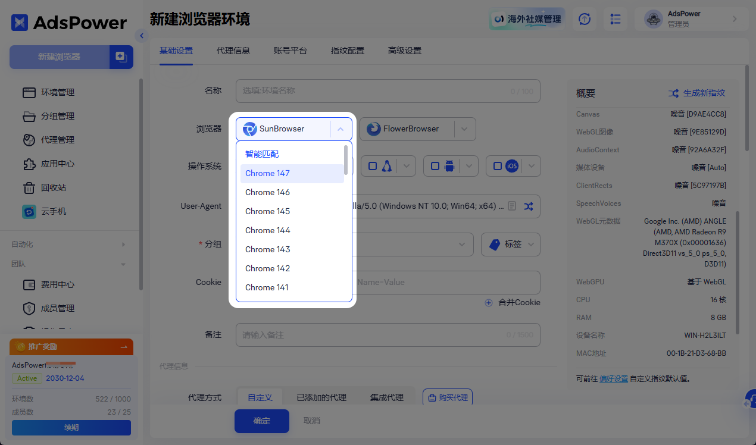Switch to 基础设置 tab
The width and height of the screenshot is (756, 445).
(x=176, y=51)
